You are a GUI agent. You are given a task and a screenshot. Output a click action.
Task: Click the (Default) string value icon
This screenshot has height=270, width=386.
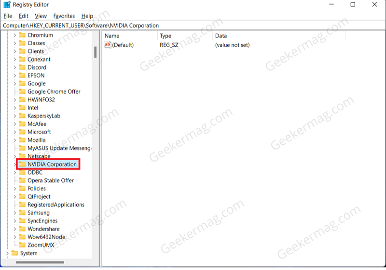tap(108, 45)
